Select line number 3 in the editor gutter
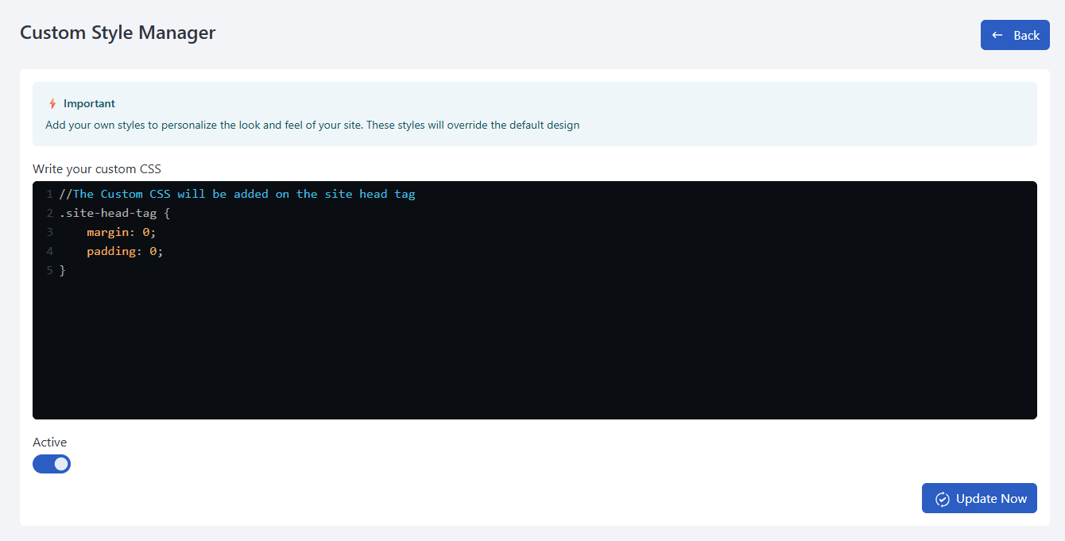This screenshot has height=541, width=1065. click(49, 231)
